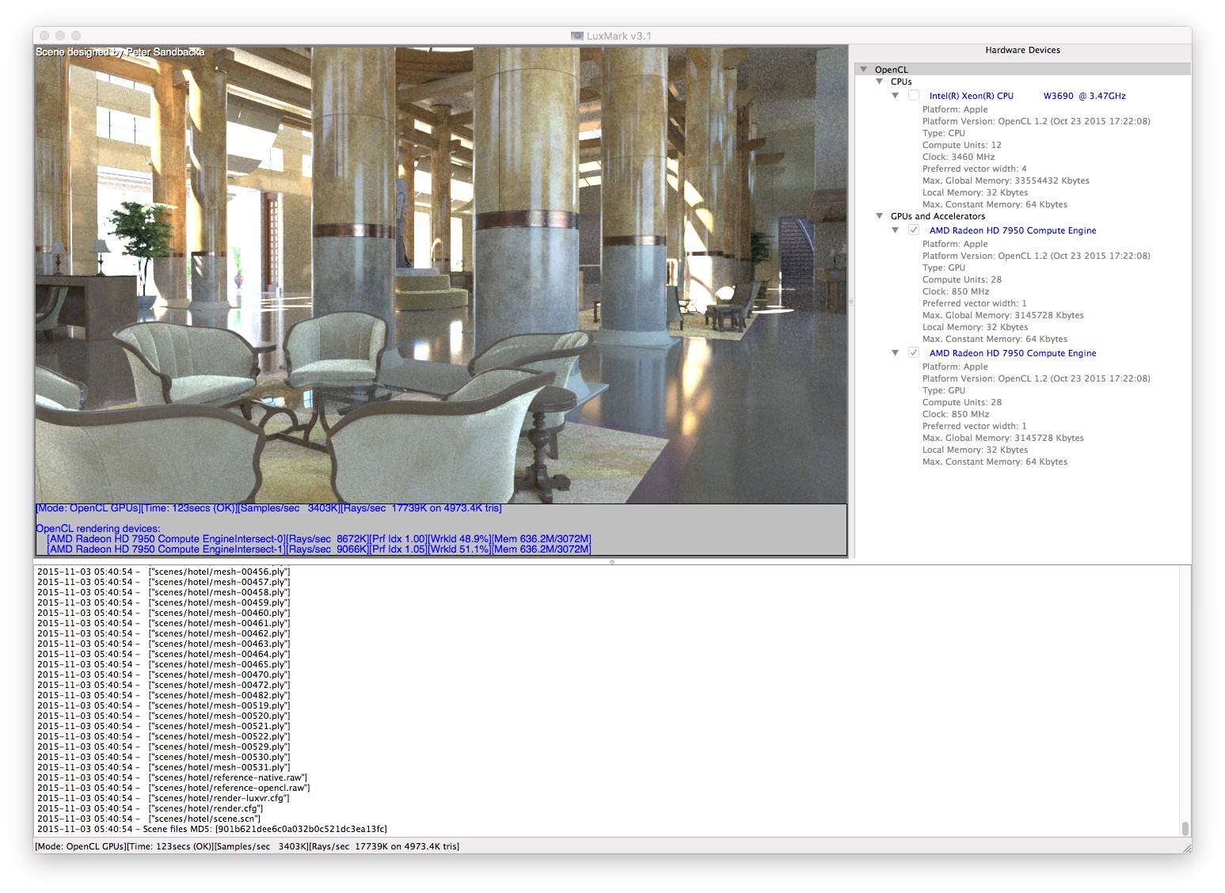The image size is (1225, 893).
Task: Select the 'Type: CPU' row
Action: tap(943, 133)
